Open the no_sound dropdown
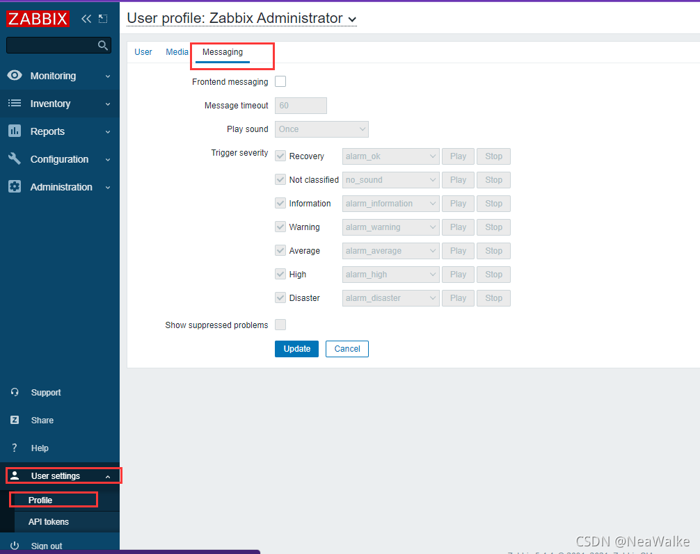The image size is (700, 554). click(x=390, y=180)
